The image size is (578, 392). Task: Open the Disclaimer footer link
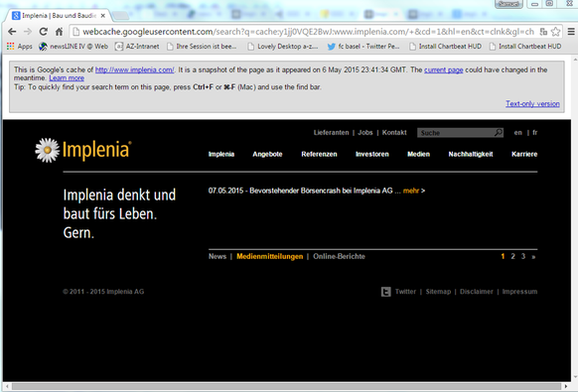pos(477,292)
